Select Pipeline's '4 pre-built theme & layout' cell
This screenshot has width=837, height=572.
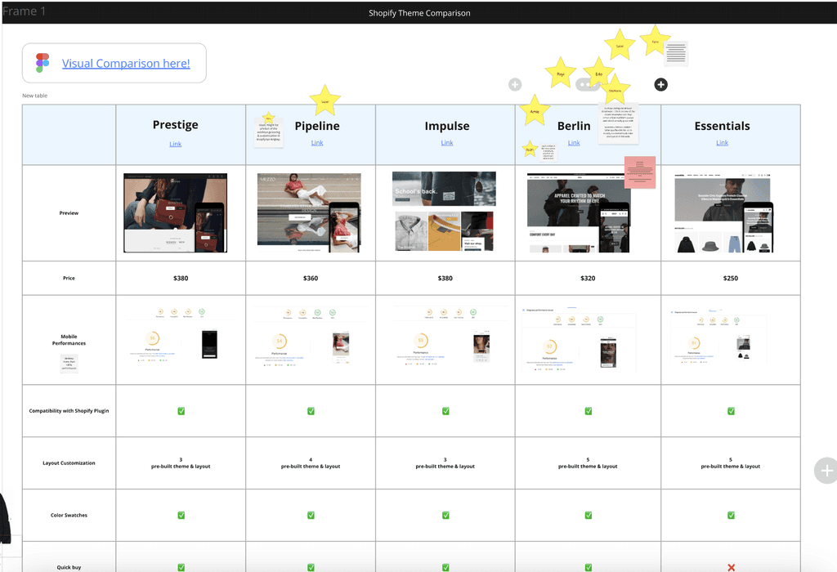pos(311,463)
